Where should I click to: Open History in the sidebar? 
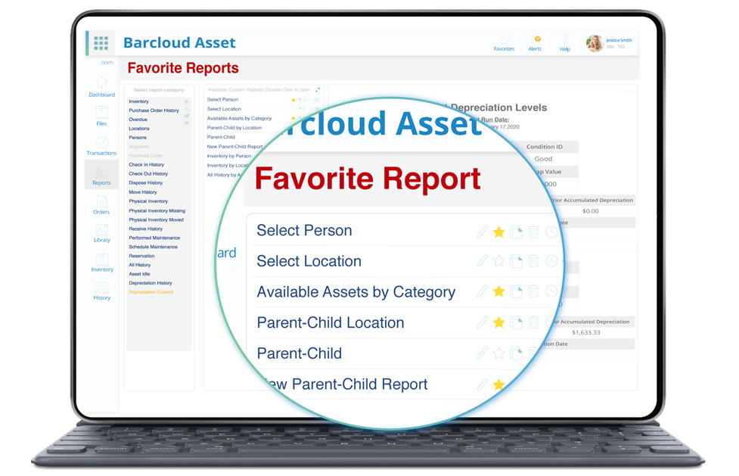102,291
